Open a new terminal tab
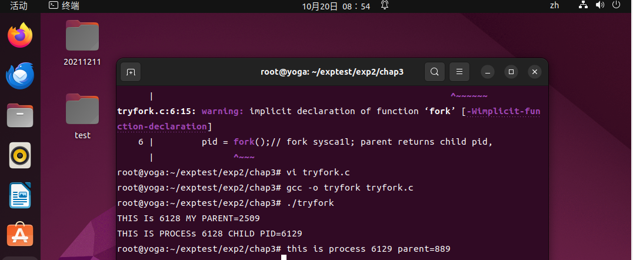The image size is (633, 260). point(131,72)
